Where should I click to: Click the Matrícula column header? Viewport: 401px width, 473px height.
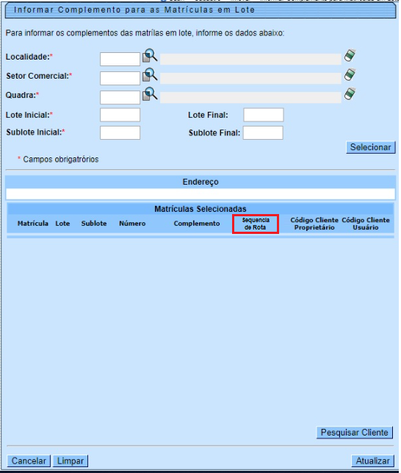(x=33, y=224)
